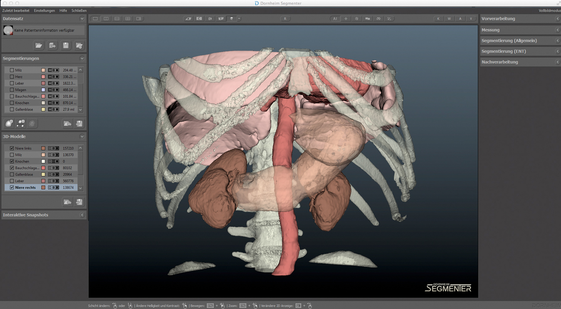Check the Herz segmentation checkbox

[12, 77]
